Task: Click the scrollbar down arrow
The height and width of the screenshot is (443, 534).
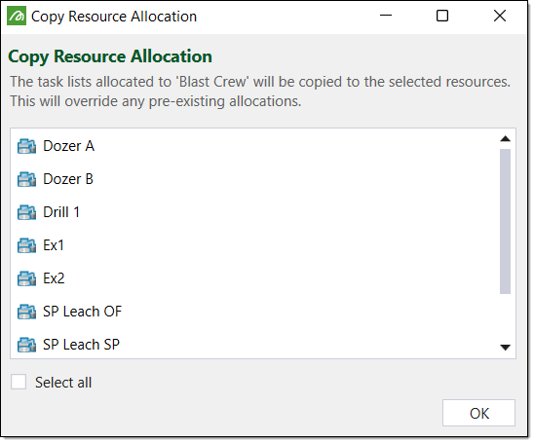Action: point(505,348)
